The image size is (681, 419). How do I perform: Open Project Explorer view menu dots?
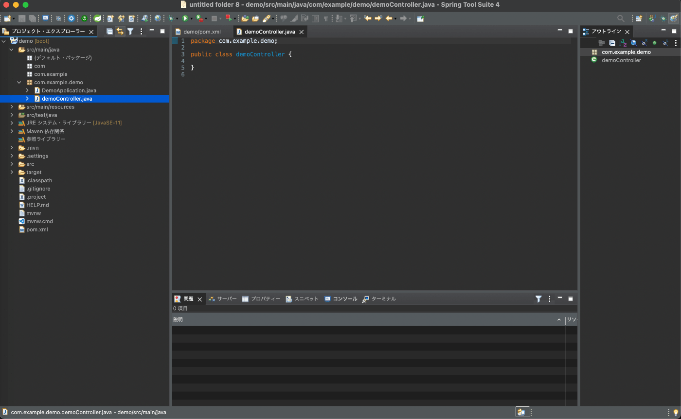tap(142, 31)
